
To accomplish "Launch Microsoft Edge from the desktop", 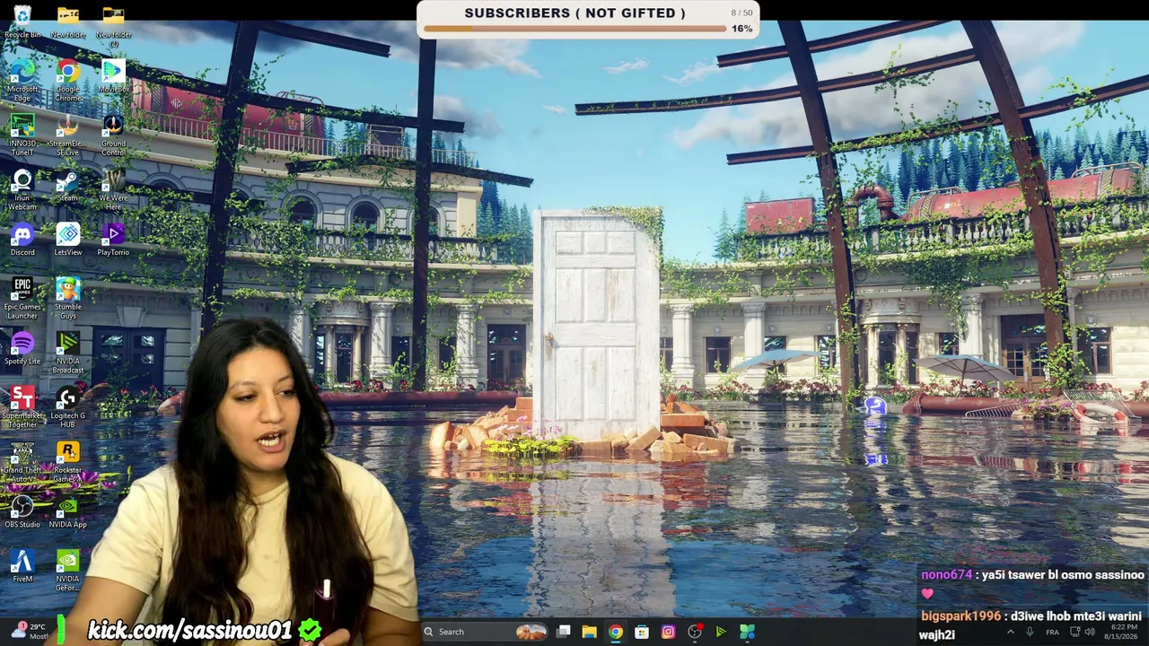I will 22,81.
